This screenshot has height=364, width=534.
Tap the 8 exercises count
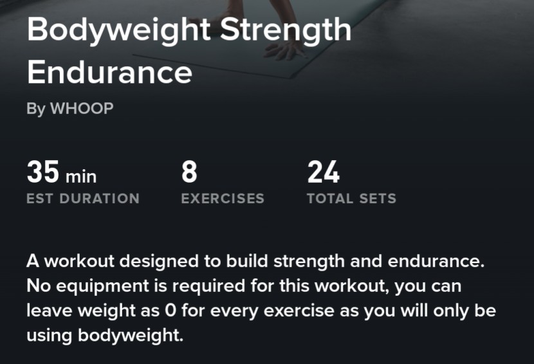(x=189, y=173)
